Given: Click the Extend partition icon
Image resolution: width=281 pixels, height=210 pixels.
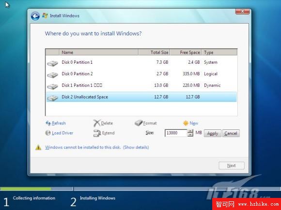Looking at the screenshot, I should [x=97, y=133].
